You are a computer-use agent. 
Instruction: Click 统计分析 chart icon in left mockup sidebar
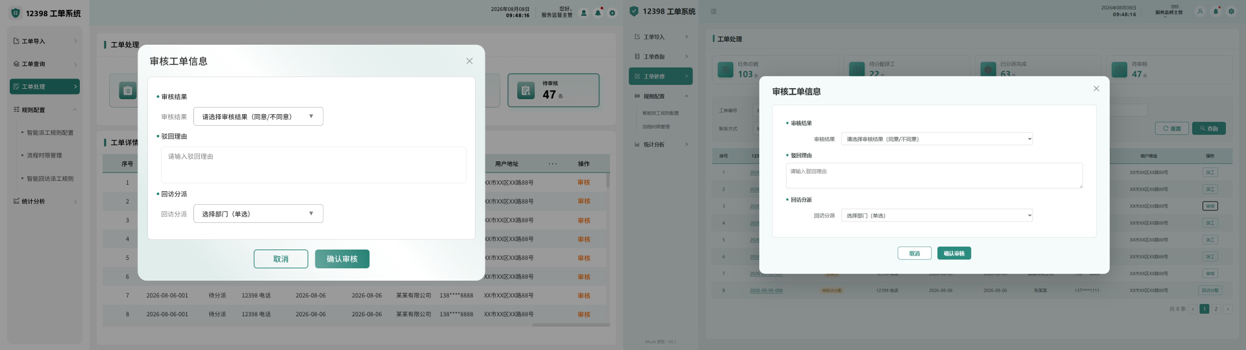[16, 201]
